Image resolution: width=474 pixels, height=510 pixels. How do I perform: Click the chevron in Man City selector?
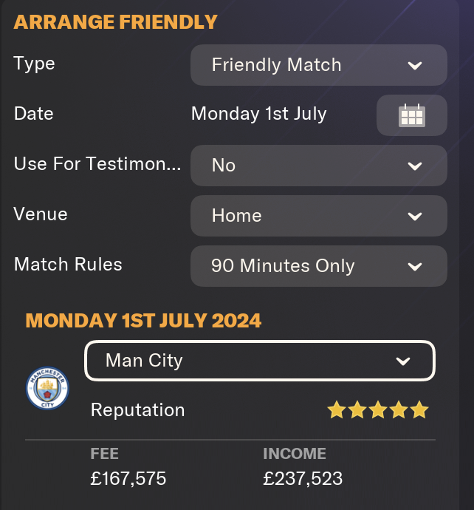pyautogui.click(x=403, y=361)
